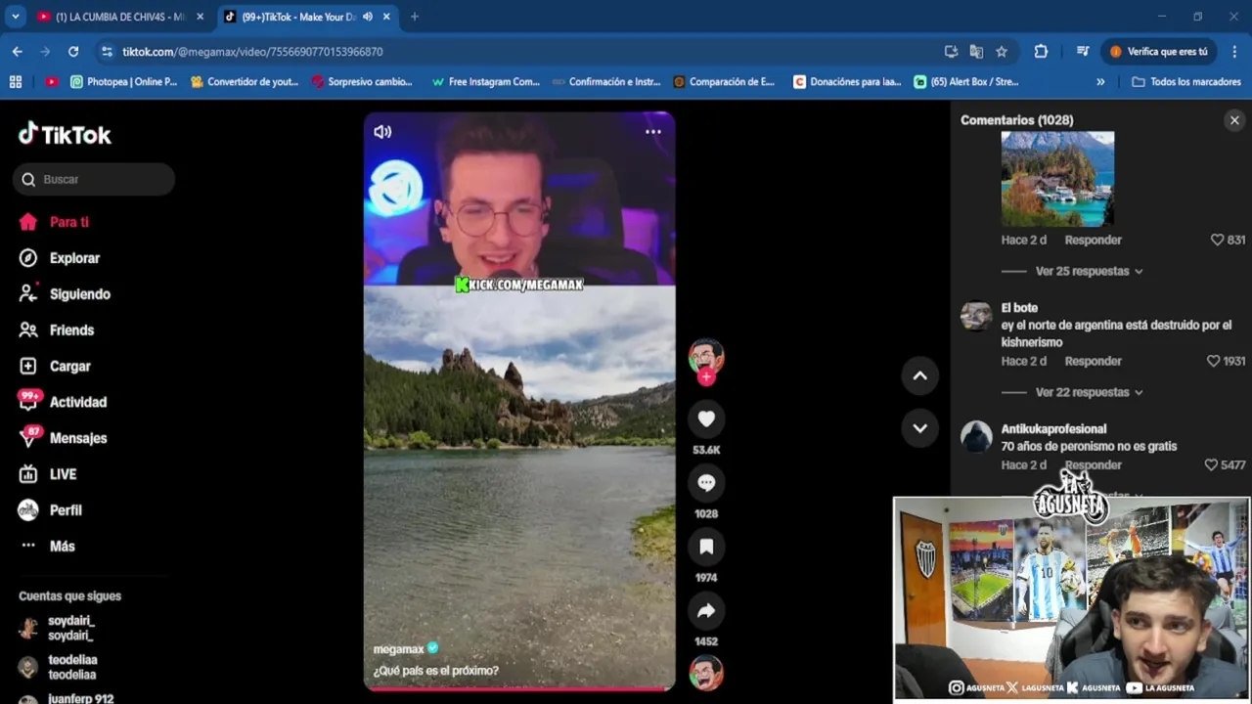The height and width of the screenshot is (704, 1252).
Task: Open media control icon in toolbar
Action: tap(1083, 52)
